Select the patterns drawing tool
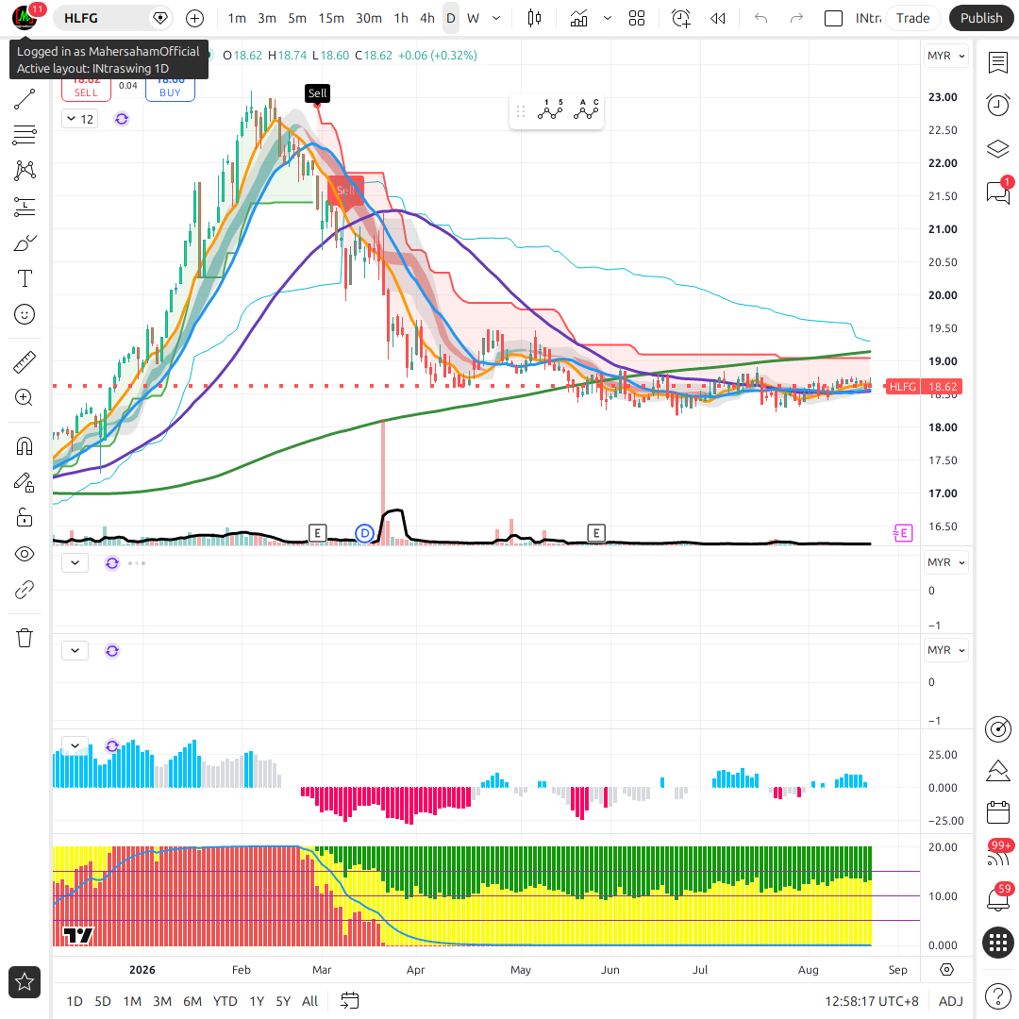 (25, 171)
